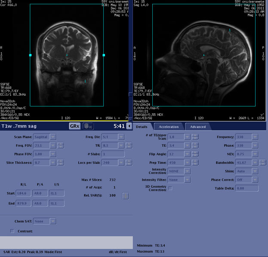Open the Phase matrix dropdown
This screenshot has height=257, width=268.
coord(255,145)
